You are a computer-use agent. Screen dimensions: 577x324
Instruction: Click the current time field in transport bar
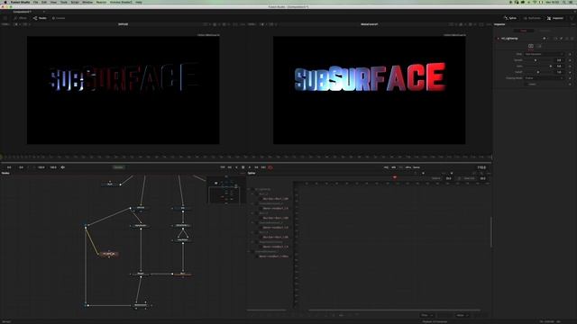click(x=481, y=167)
